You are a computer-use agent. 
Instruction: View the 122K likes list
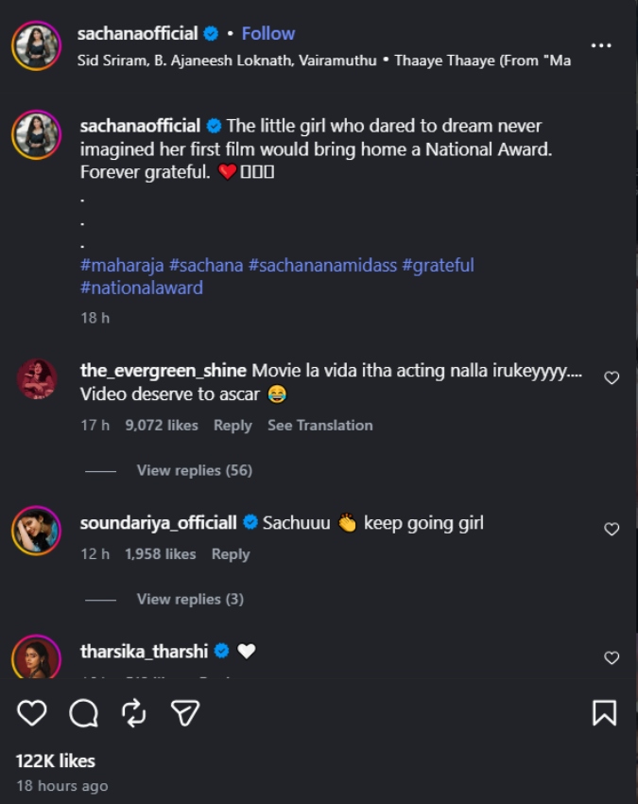pyautogui.click(x=56, y=760)
